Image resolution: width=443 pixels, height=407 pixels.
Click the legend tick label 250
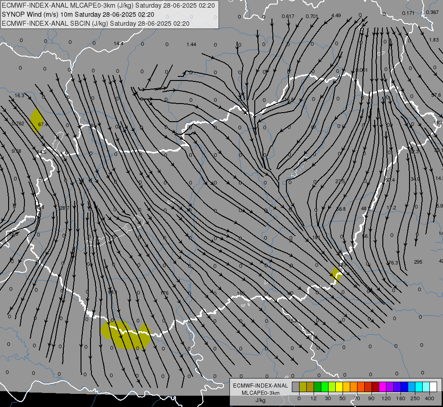coord(415,398)
